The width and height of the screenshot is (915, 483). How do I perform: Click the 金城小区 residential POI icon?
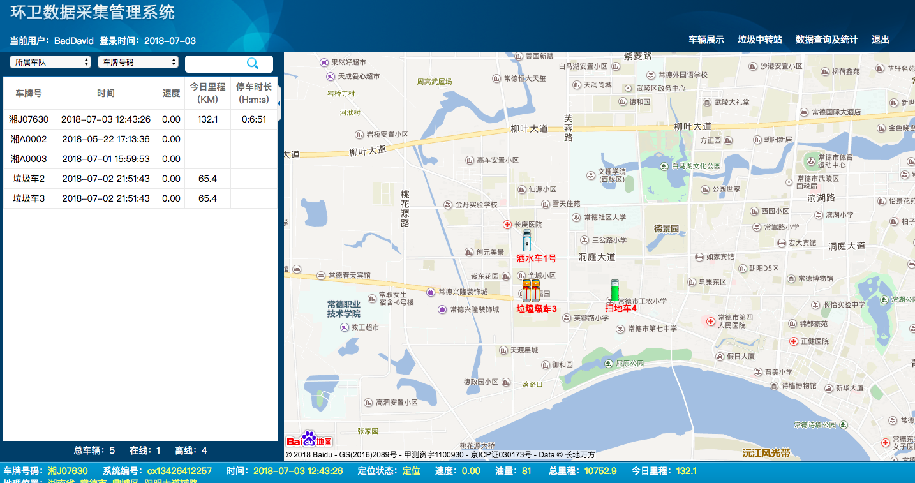(x=521, y=275)
